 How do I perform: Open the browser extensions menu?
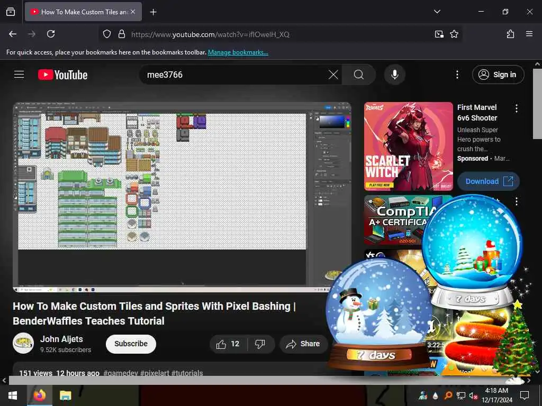pyautogui.click(x=510, y=34)
